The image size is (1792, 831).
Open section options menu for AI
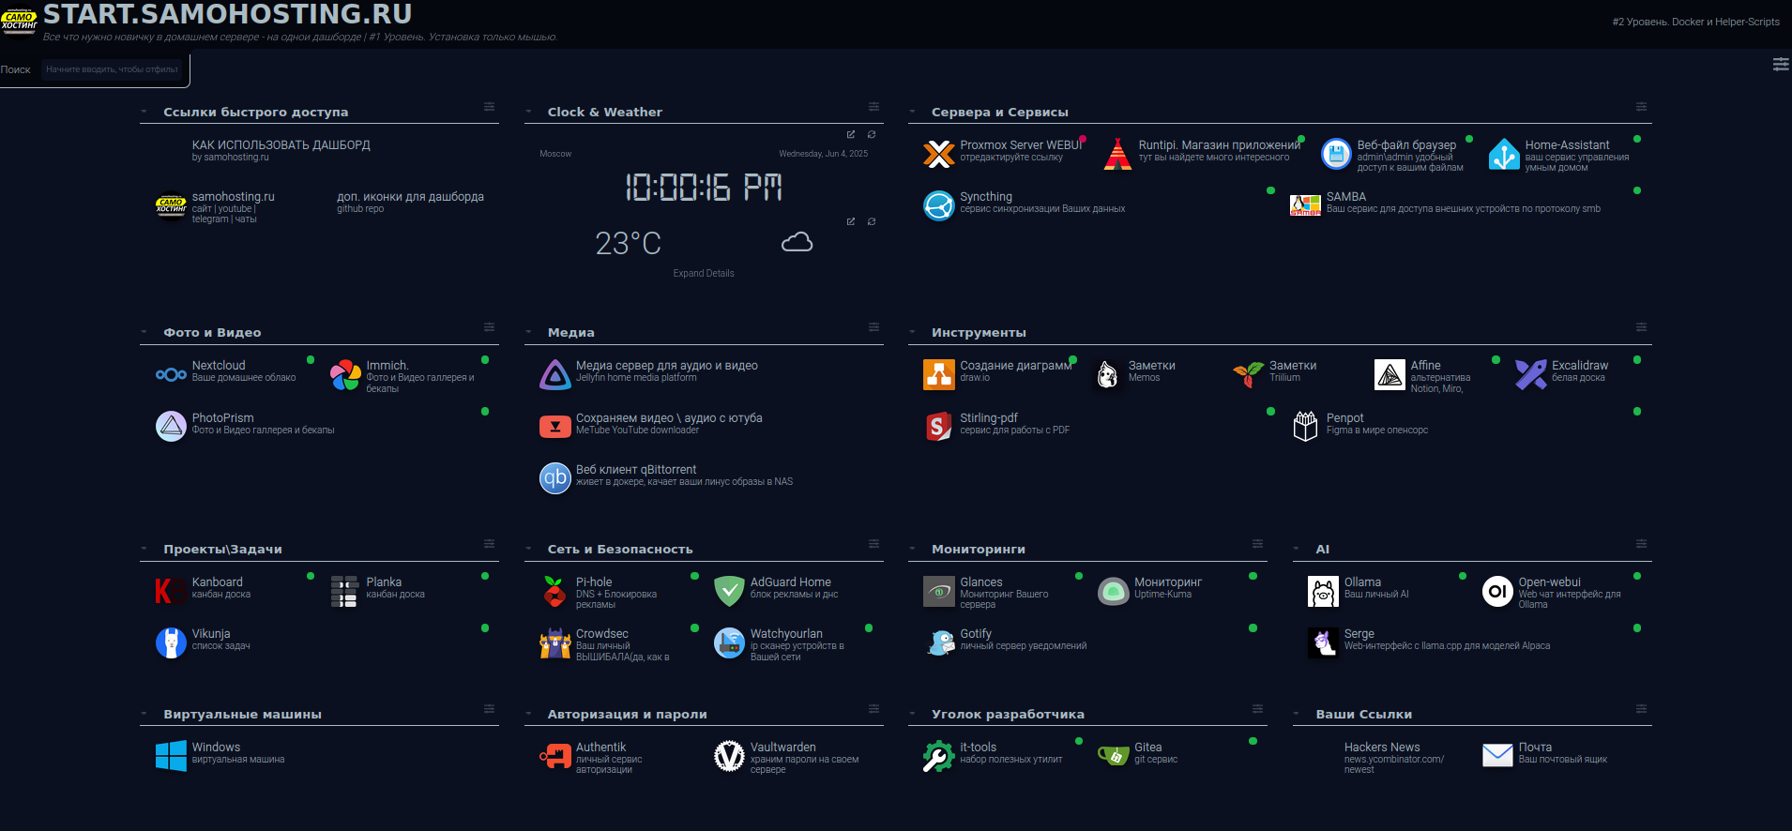pos(1641,544)
